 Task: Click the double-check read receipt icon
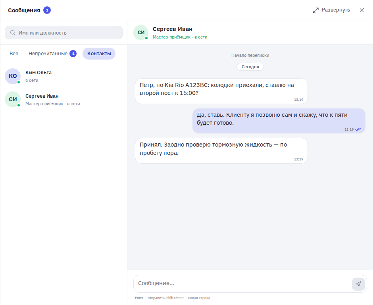coord(358,129)
